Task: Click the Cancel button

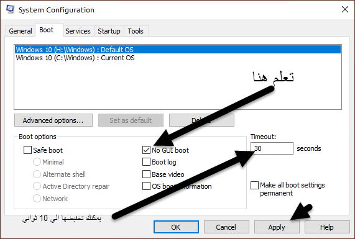Action: [x=226, y=227]
